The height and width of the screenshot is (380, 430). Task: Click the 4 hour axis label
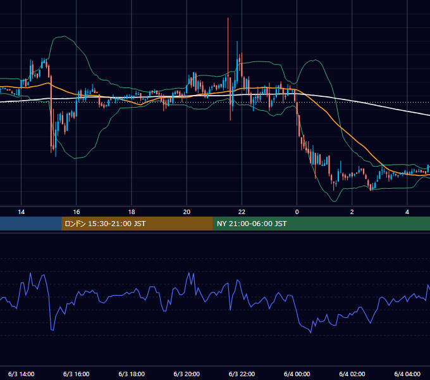pos(407,212)
